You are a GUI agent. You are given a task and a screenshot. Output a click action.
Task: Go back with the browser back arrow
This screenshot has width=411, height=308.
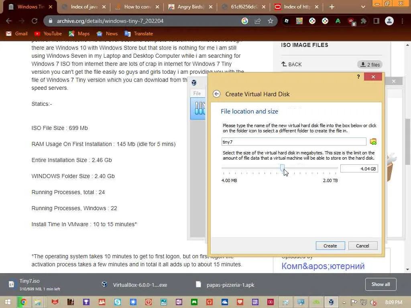pyautogui.click(x=9, y=21)
